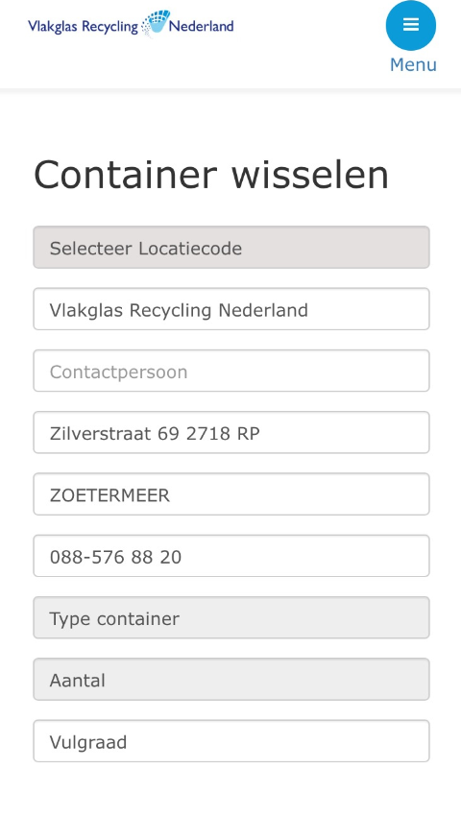Click the Nederland wordmark of the logo
The height and width of the screenshot is (817, 461).
tap(202, 25)
